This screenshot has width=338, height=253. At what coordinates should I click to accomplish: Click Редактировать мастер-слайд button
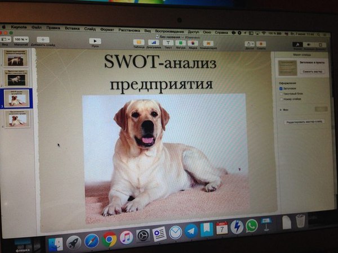305,121
